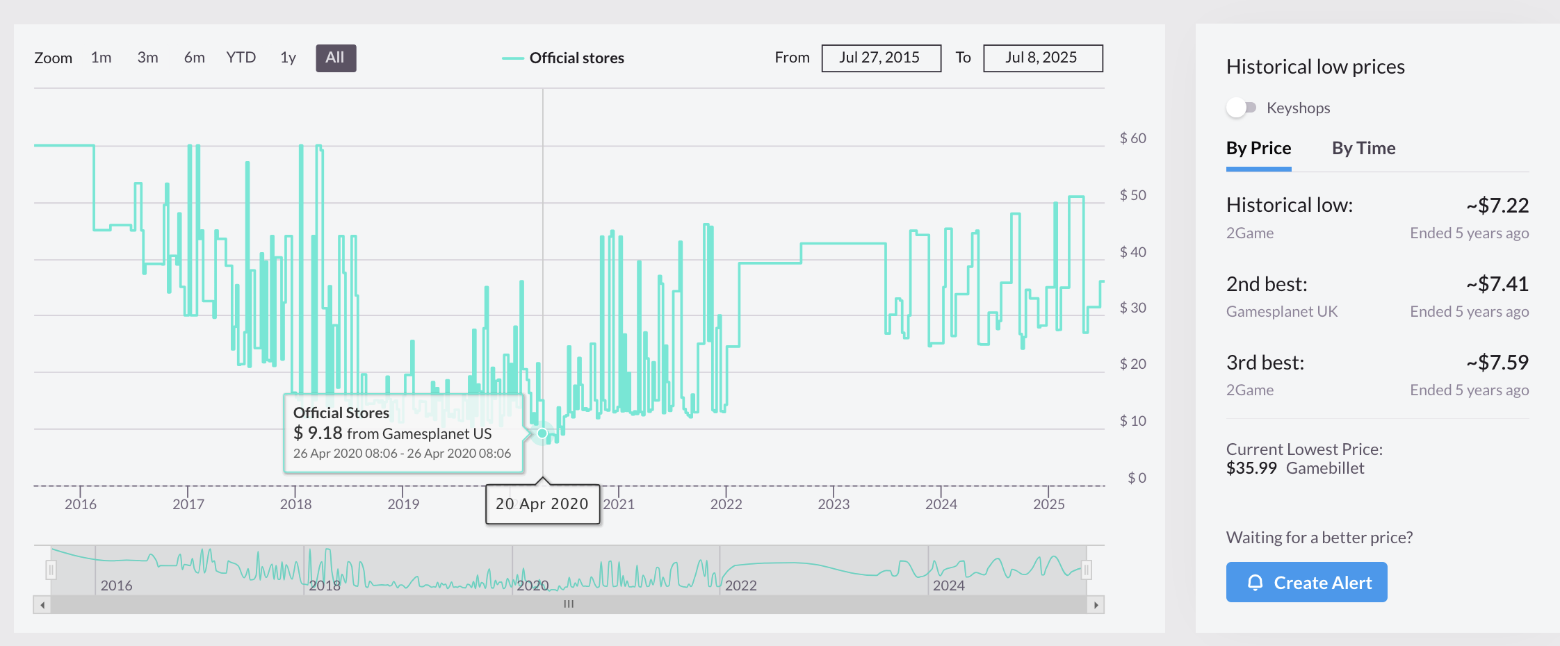Click the right navigator range handle

point(1086,570)
